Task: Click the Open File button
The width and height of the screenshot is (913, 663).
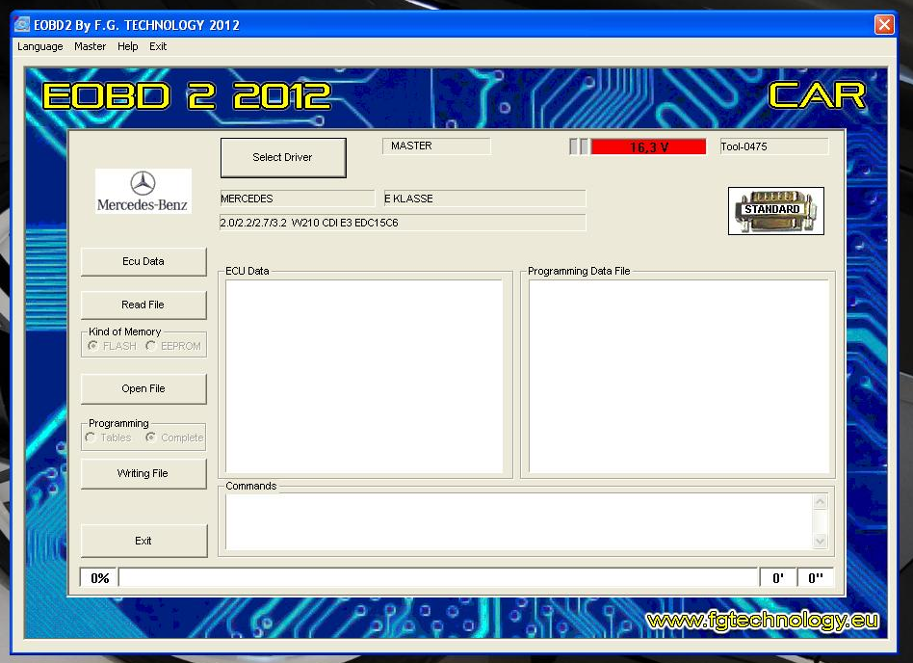Action: coord(143,388)
